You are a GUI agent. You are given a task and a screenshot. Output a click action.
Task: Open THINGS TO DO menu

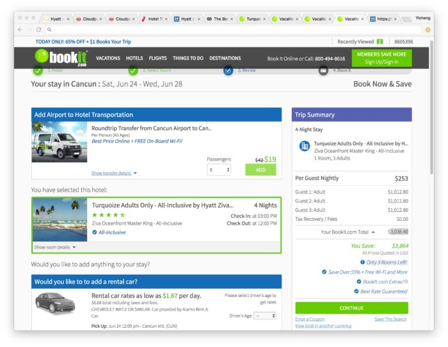[x=188, y=58]
